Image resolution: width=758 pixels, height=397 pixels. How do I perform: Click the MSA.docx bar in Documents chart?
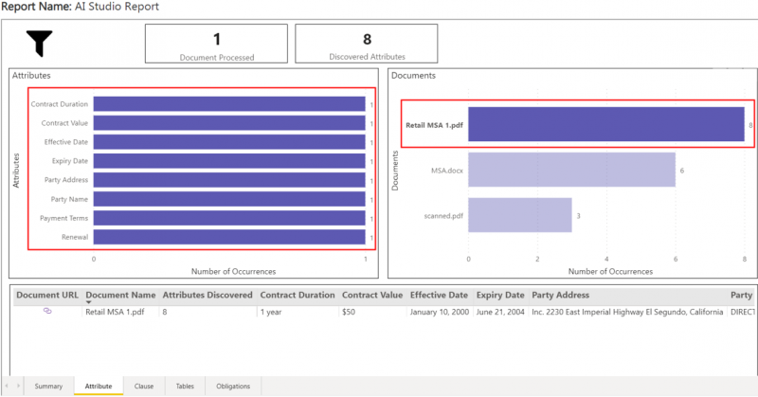point(571,170)
